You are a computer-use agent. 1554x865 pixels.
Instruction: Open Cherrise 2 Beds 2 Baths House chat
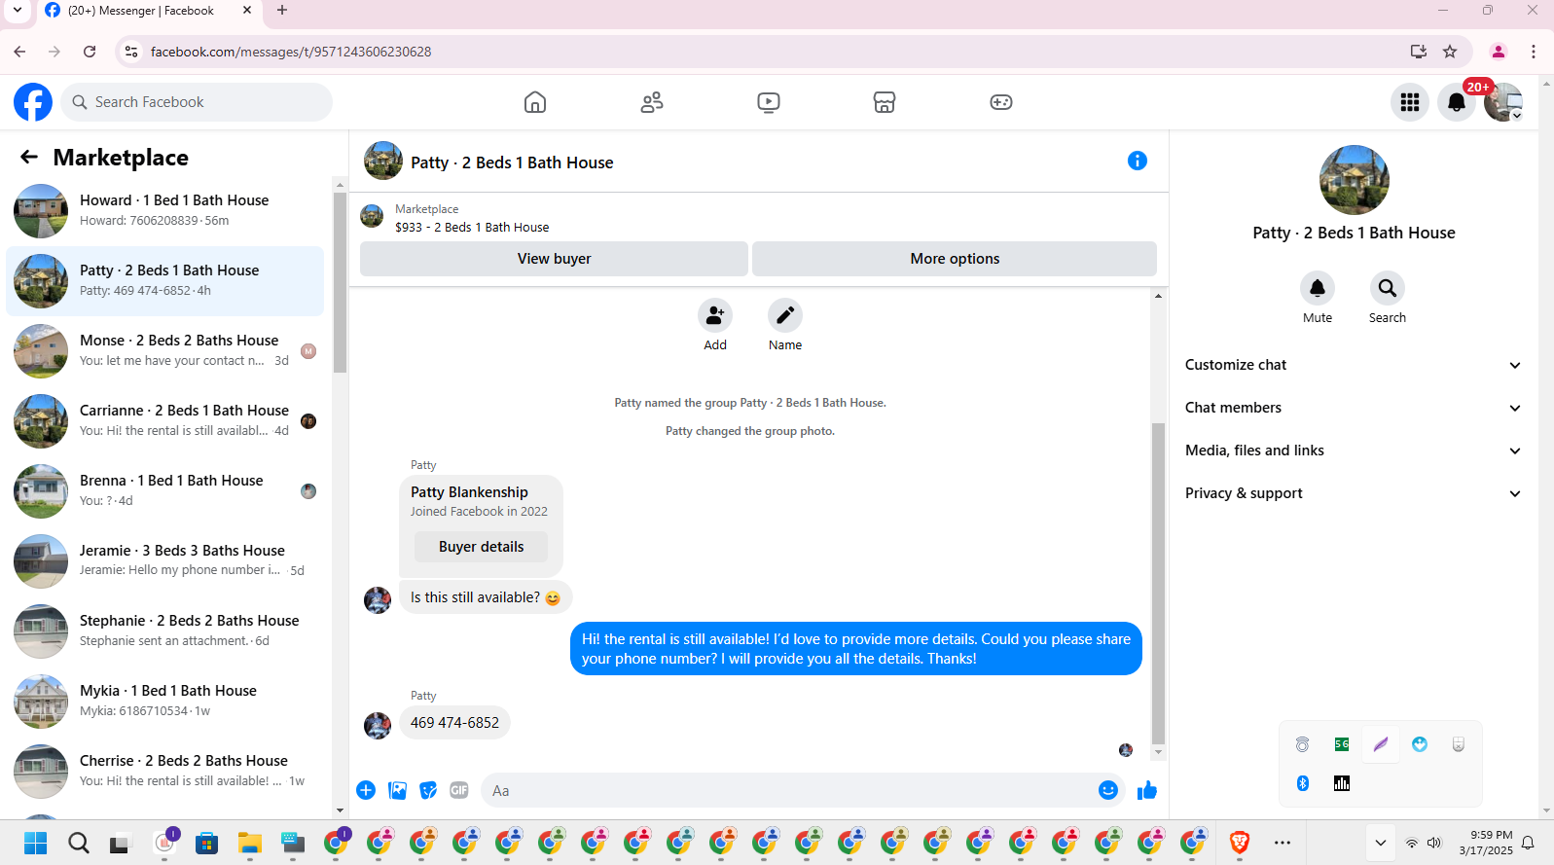[165, 772]
